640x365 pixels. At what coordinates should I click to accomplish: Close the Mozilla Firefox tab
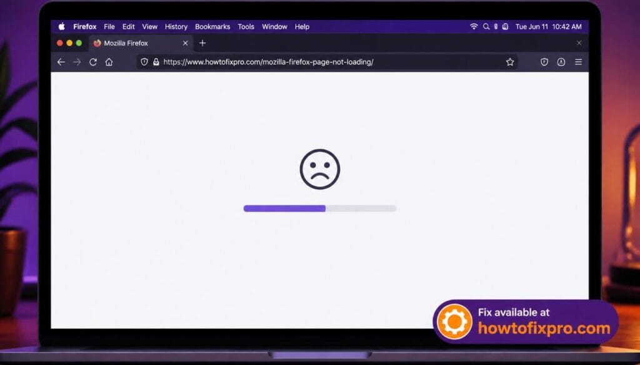point(185,43)
